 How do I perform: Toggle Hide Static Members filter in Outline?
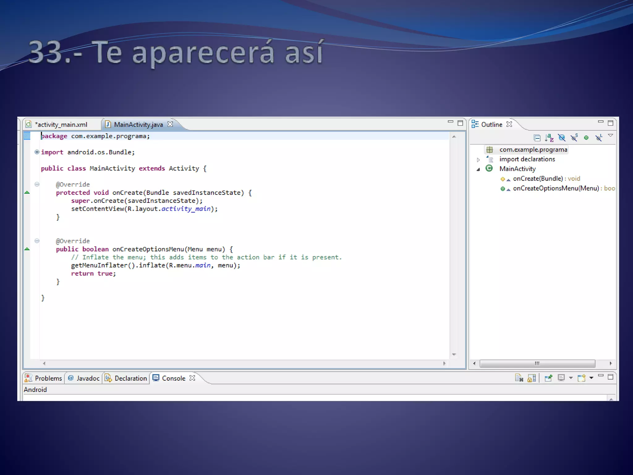(x=574, y=138)
